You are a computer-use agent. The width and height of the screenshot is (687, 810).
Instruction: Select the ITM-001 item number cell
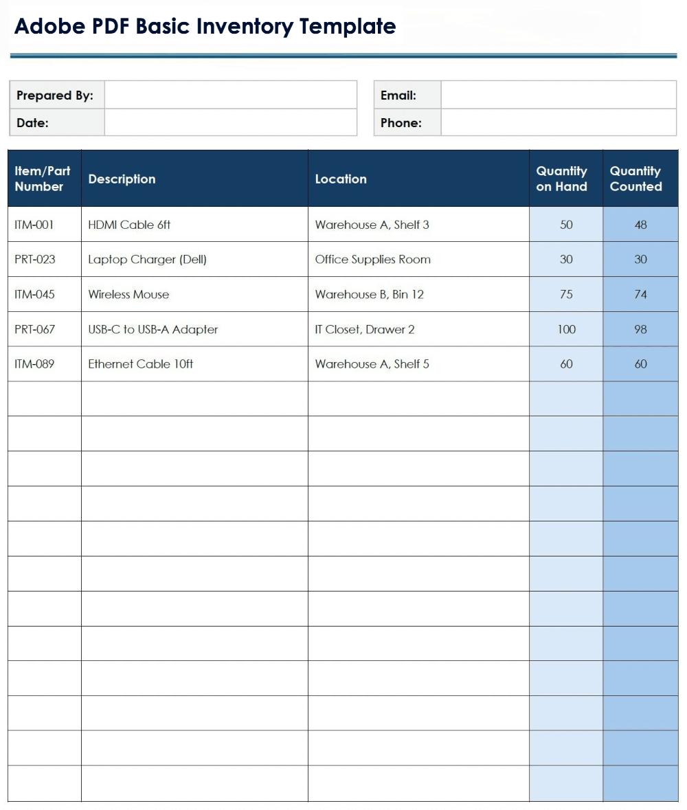tap(34, 225)
